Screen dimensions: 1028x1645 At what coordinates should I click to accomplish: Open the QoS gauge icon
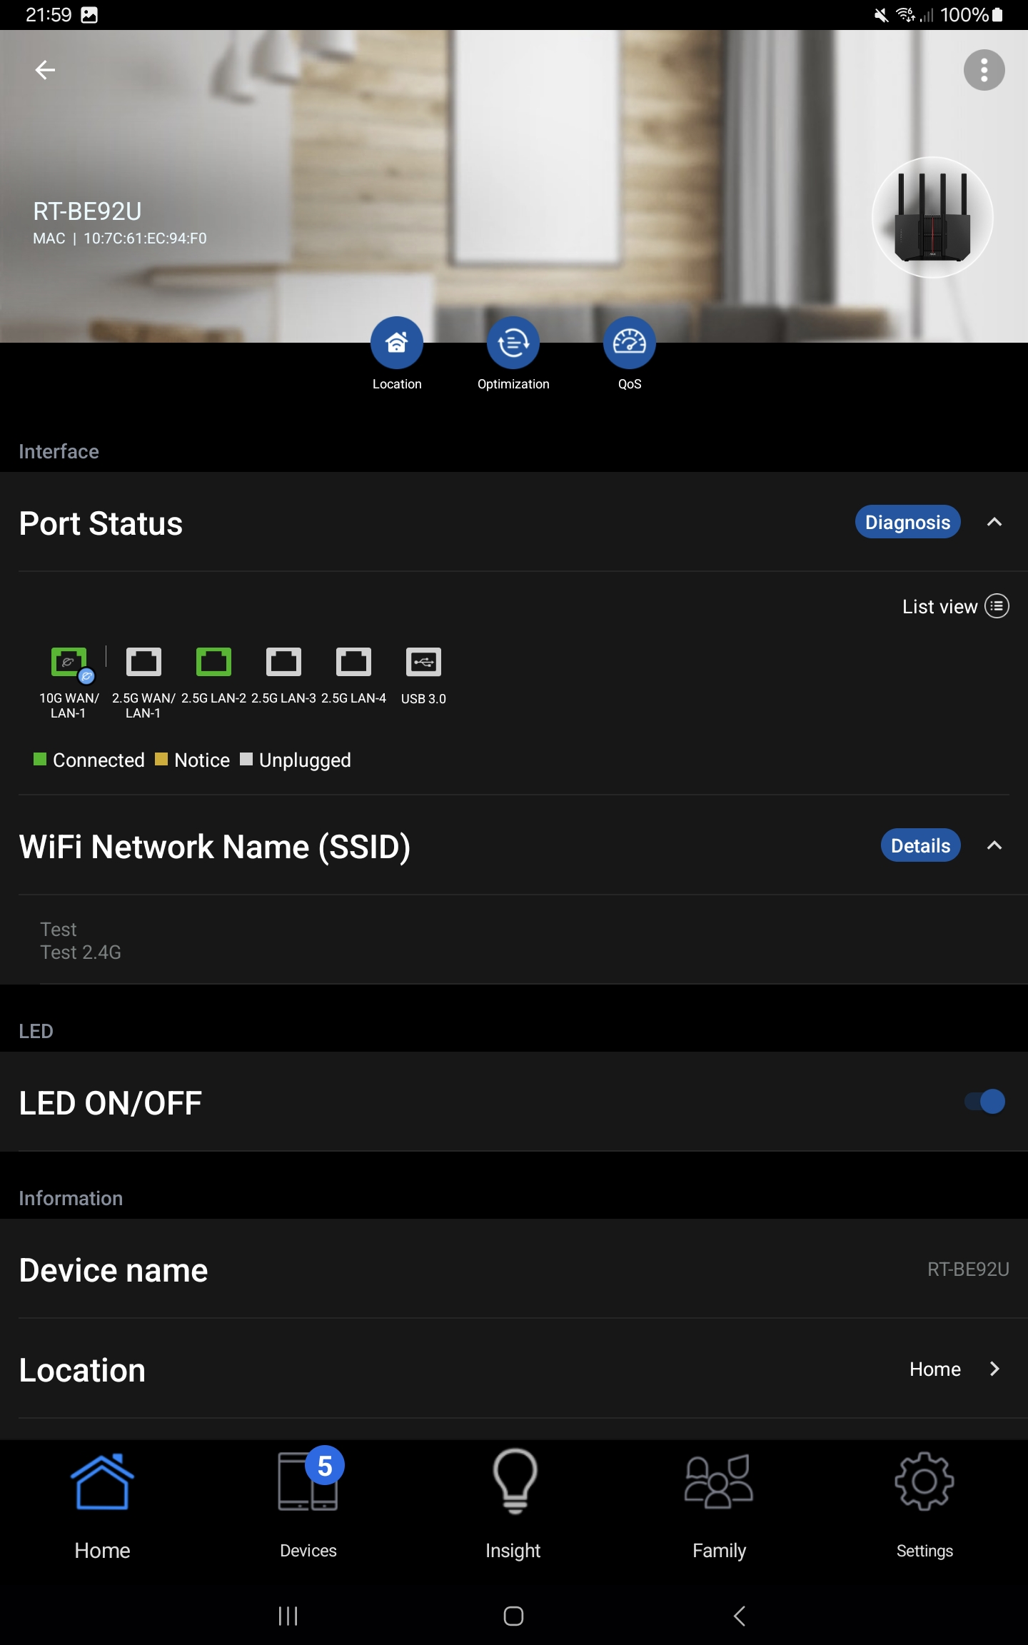pyautogui.click(x=630, y=343)
